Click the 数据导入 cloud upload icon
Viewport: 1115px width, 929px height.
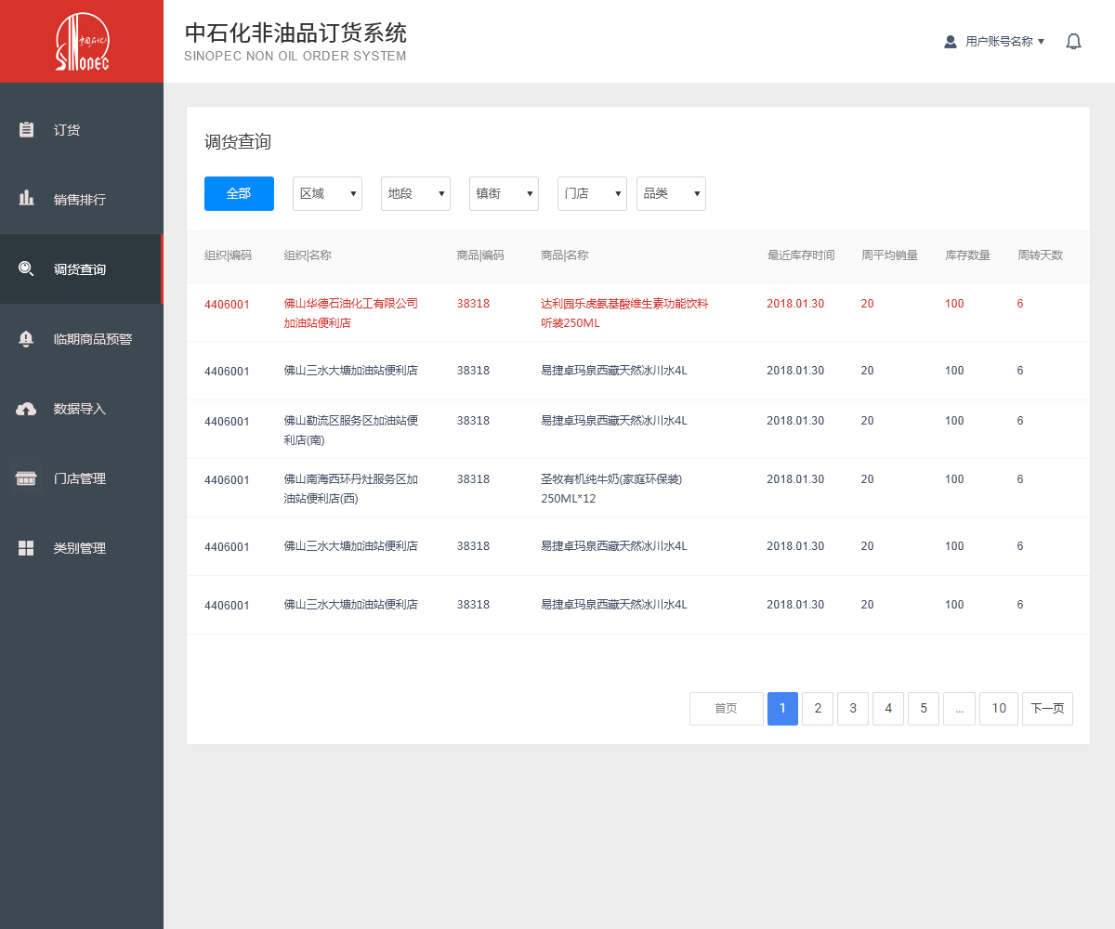point(27,409)
